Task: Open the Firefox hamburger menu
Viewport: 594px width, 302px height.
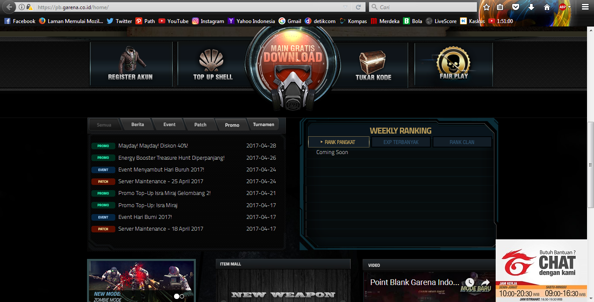Action: coord(585,7)
